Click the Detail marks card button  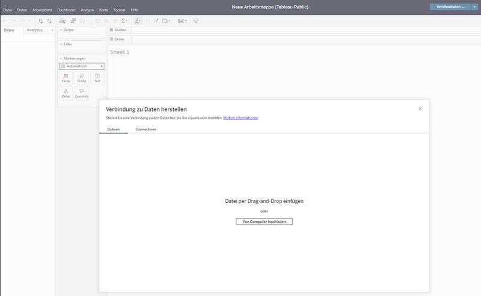66,93
